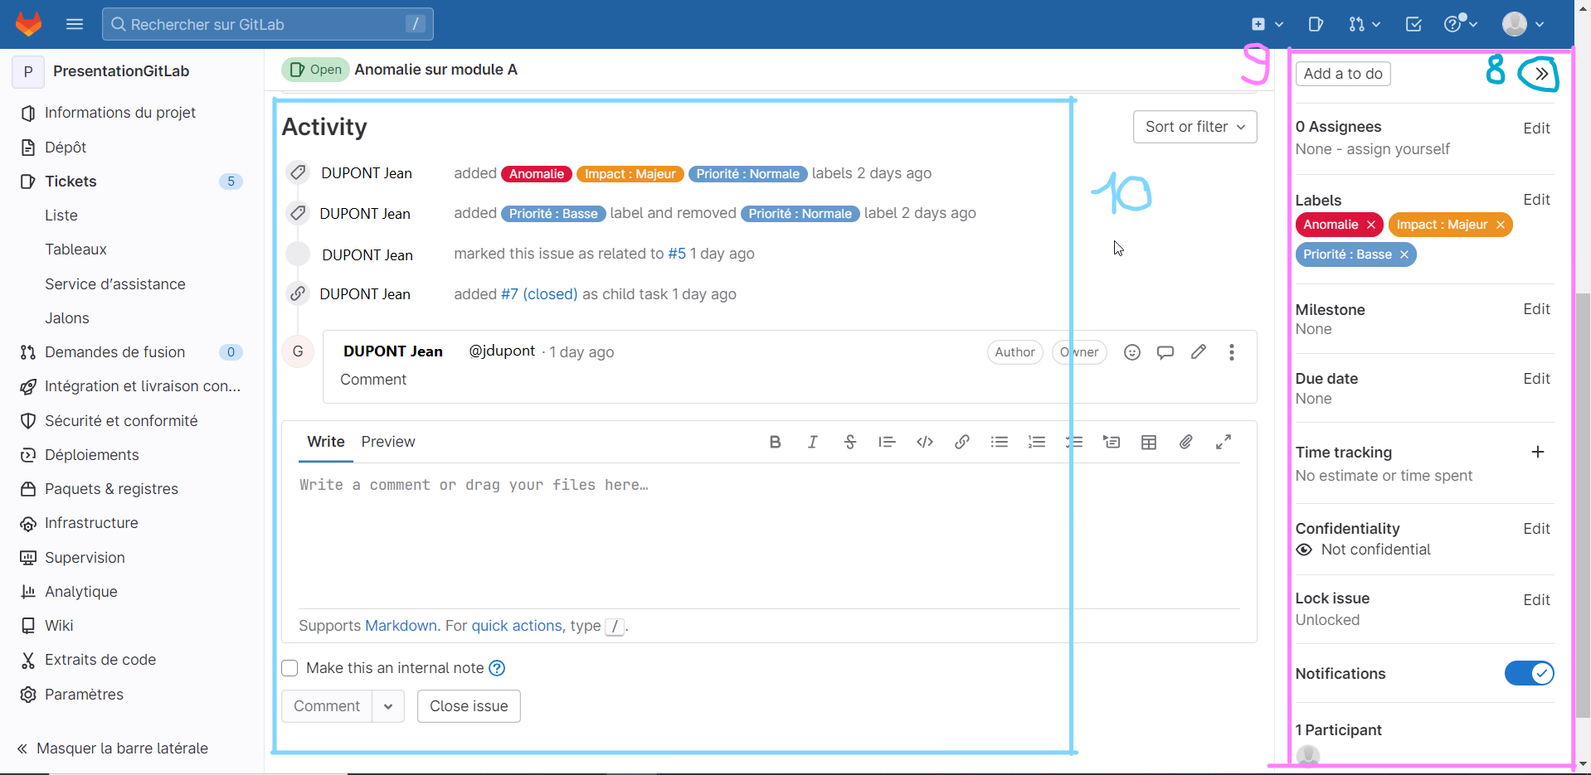This screenshot has height=775, width=1591.
Task: Switch to the Preview tab
Action: (x=387, y=442)
